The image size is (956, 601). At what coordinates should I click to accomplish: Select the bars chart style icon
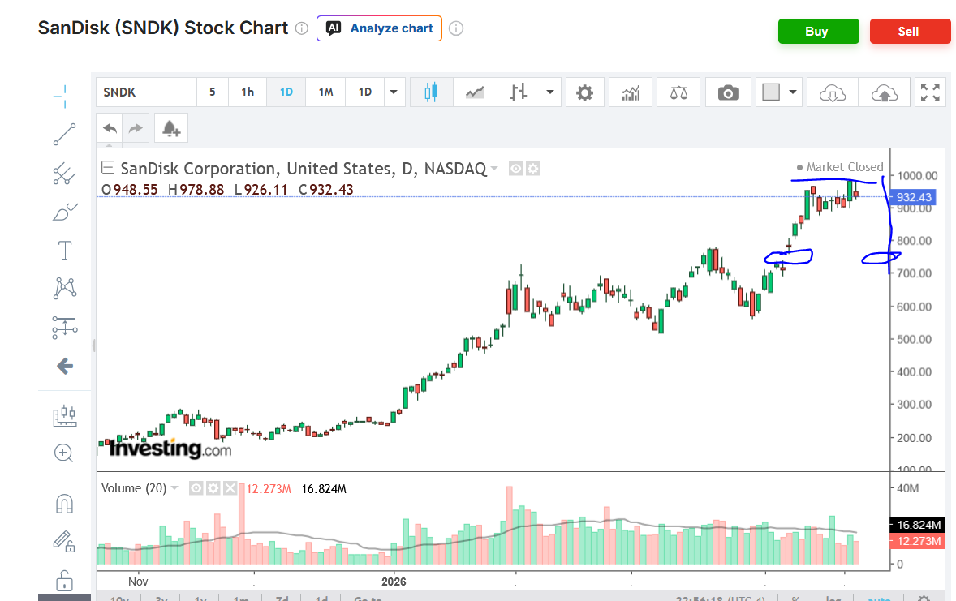coord(519,92)
